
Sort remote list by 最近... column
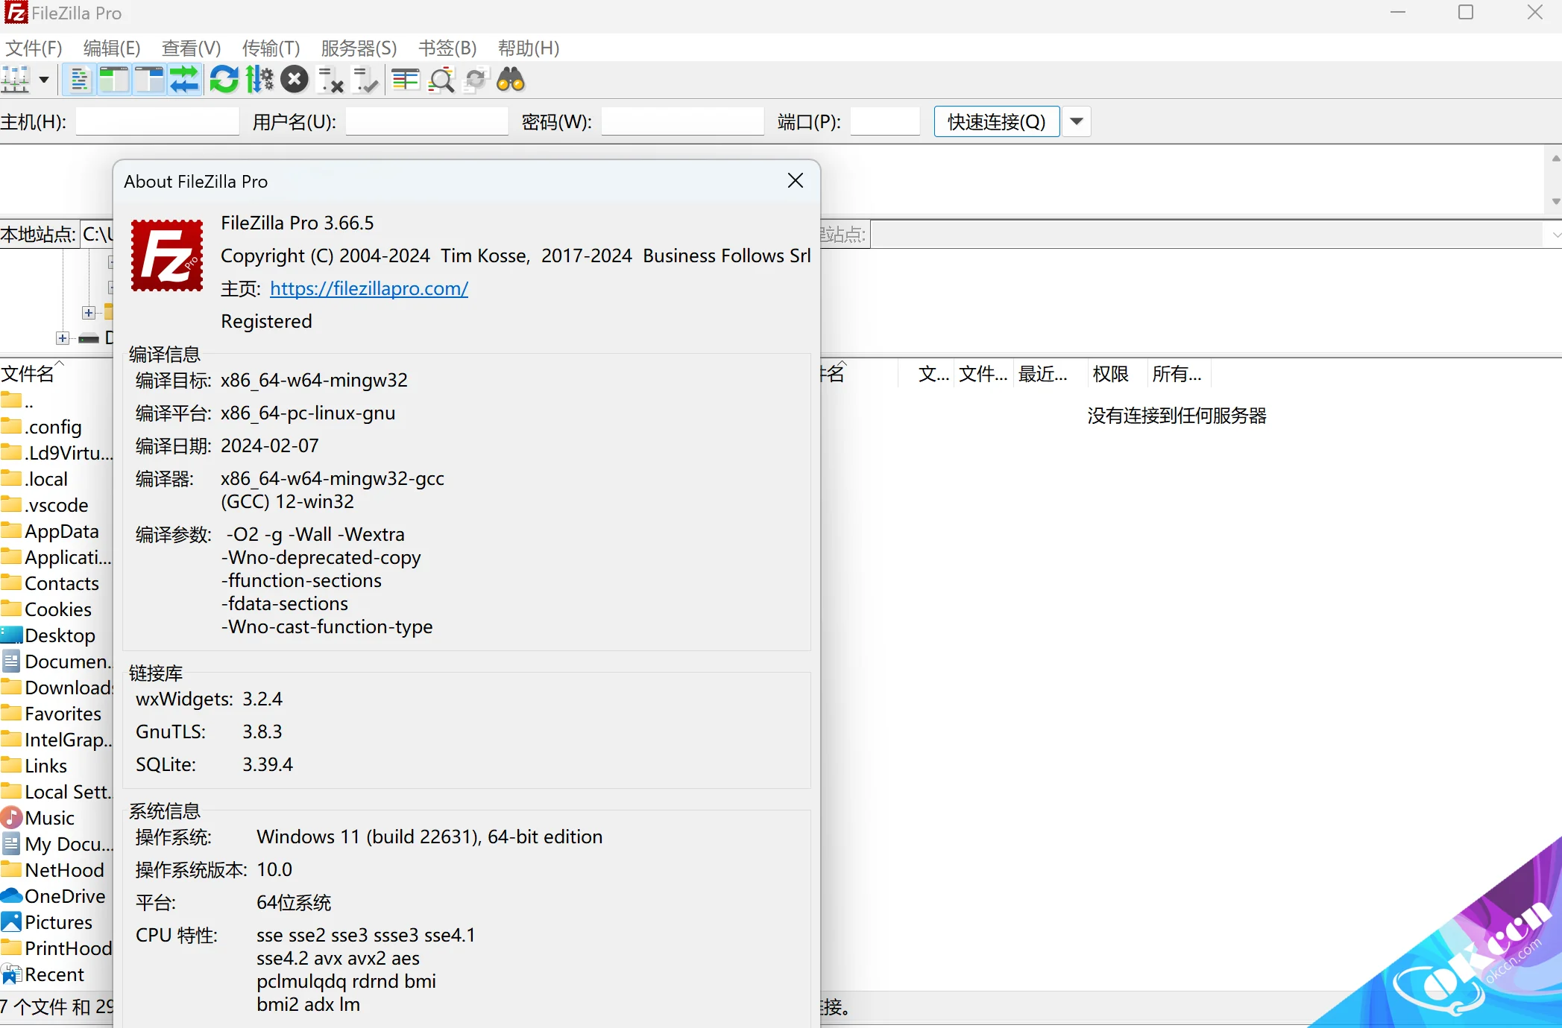(1042, 373)
